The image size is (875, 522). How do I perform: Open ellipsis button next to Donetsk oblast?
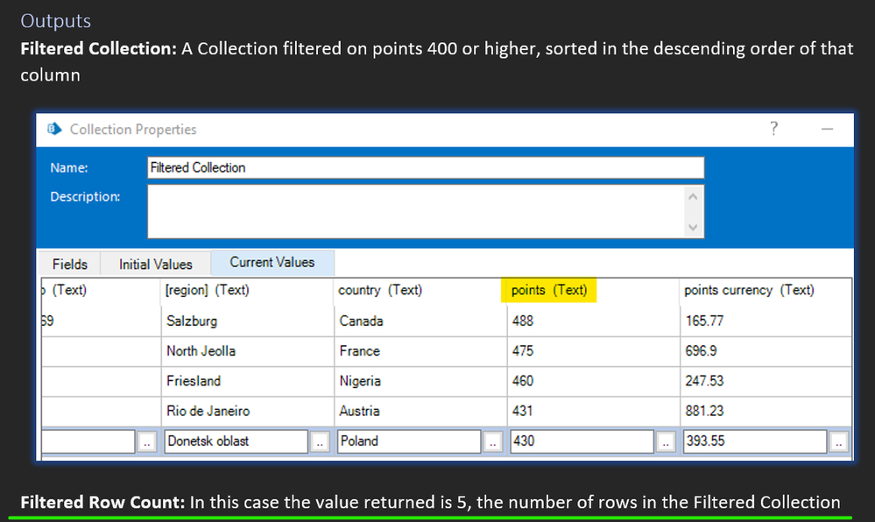(x=321, y=442)
